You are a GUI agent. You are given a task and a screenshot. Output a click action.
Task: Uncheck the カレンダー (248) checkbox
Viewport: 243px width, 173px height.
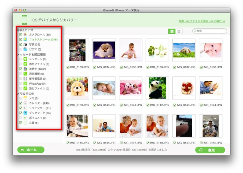point(21,103)
